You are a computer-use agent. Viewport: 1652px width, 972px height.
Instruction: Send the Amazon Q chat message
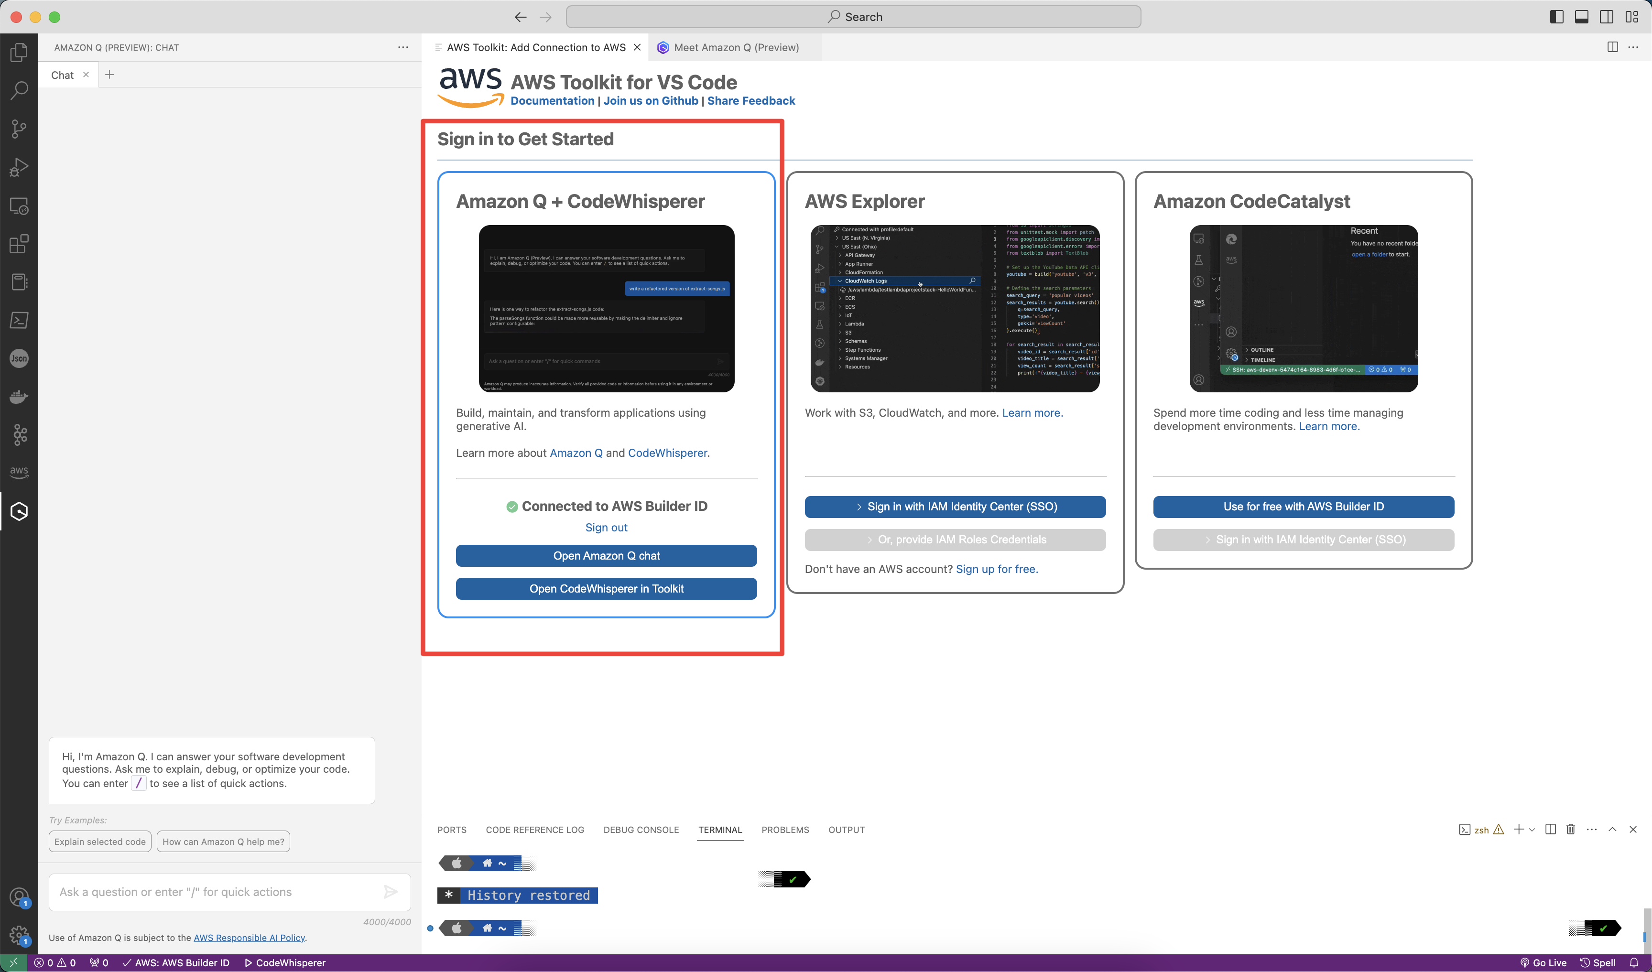[x=391, y=891]
